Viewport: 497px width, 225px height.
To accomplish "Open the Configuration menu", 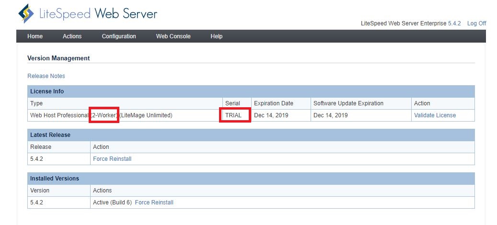I will click(119, 36).
